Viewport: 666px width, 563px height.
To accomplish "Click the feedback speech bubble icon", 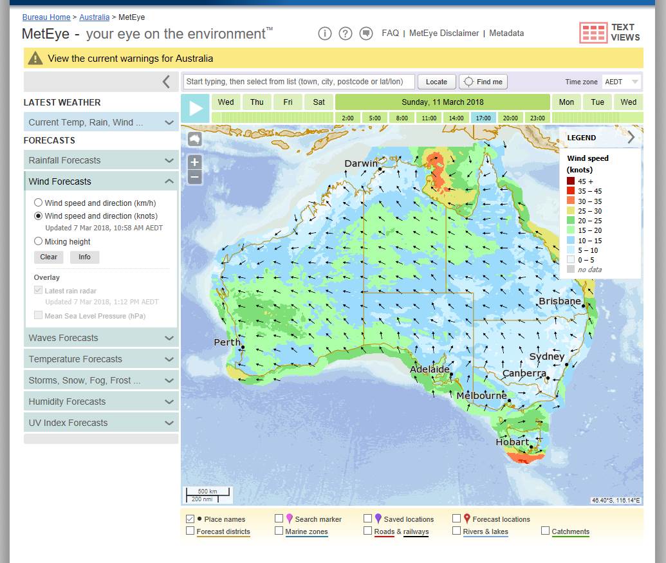I will 366,33.
